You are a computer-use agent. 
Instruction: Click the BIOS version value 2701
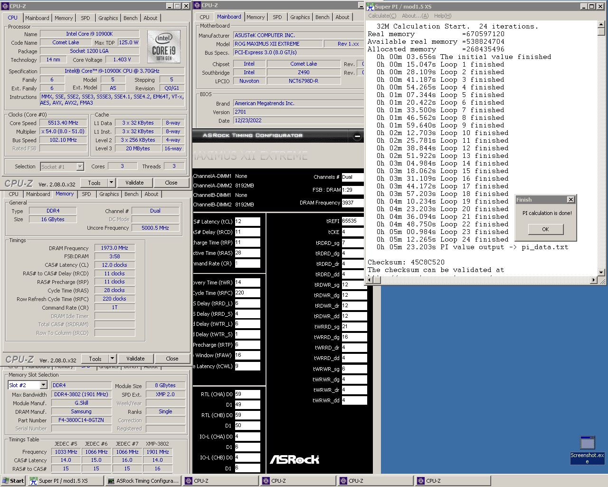tap(298, 112)
